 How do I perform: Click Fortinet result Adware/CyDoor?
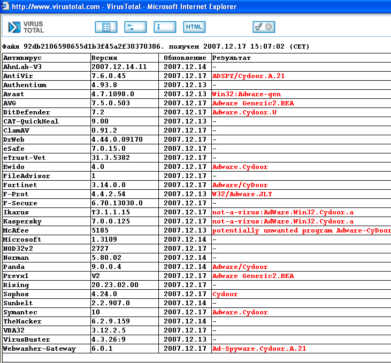[x=240, y=185]
